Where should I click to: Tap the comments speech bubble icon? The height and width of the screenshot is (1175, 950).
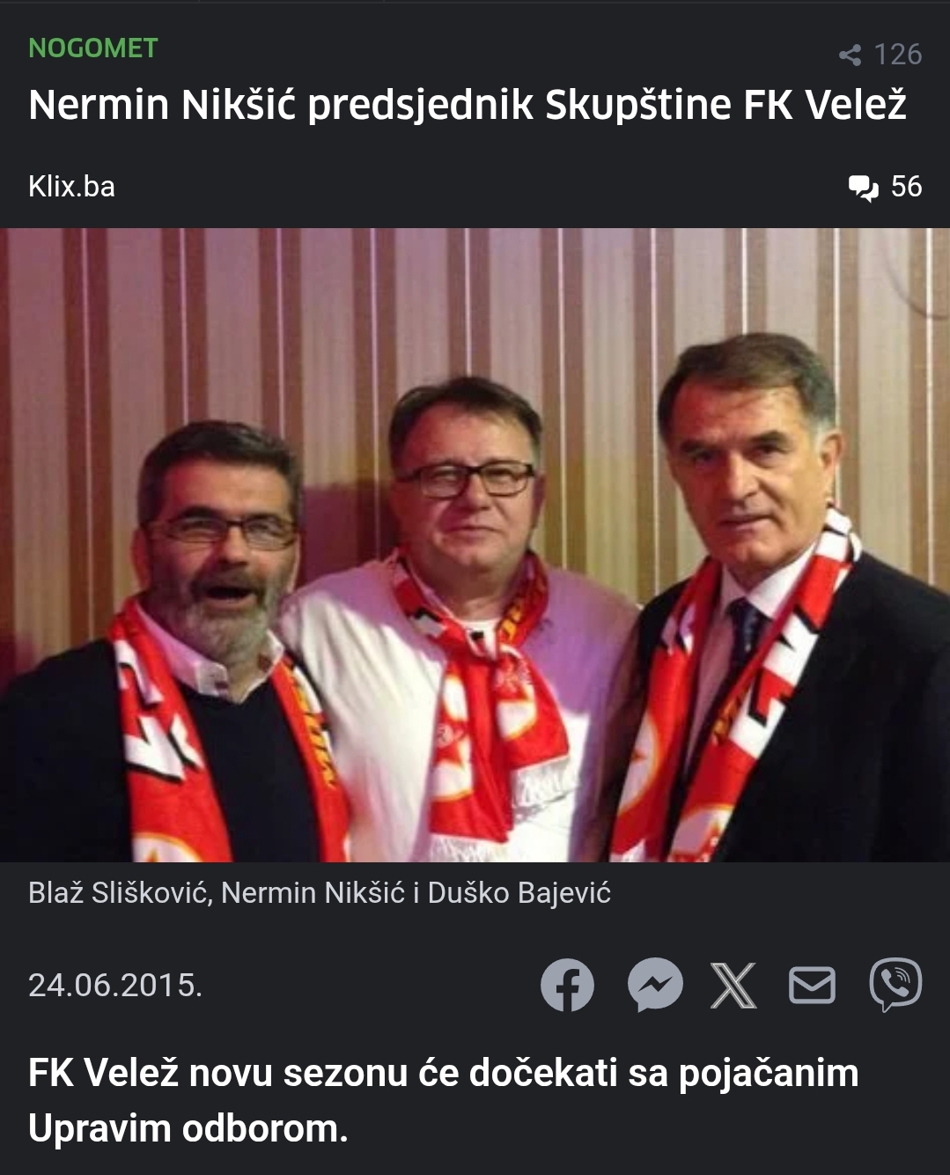863,188
